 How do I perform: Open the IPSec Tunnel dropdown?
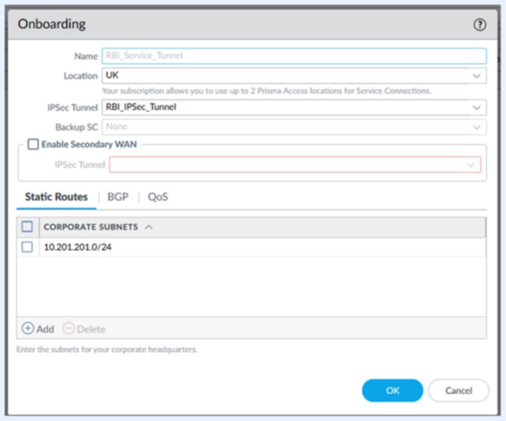point(476,108)
